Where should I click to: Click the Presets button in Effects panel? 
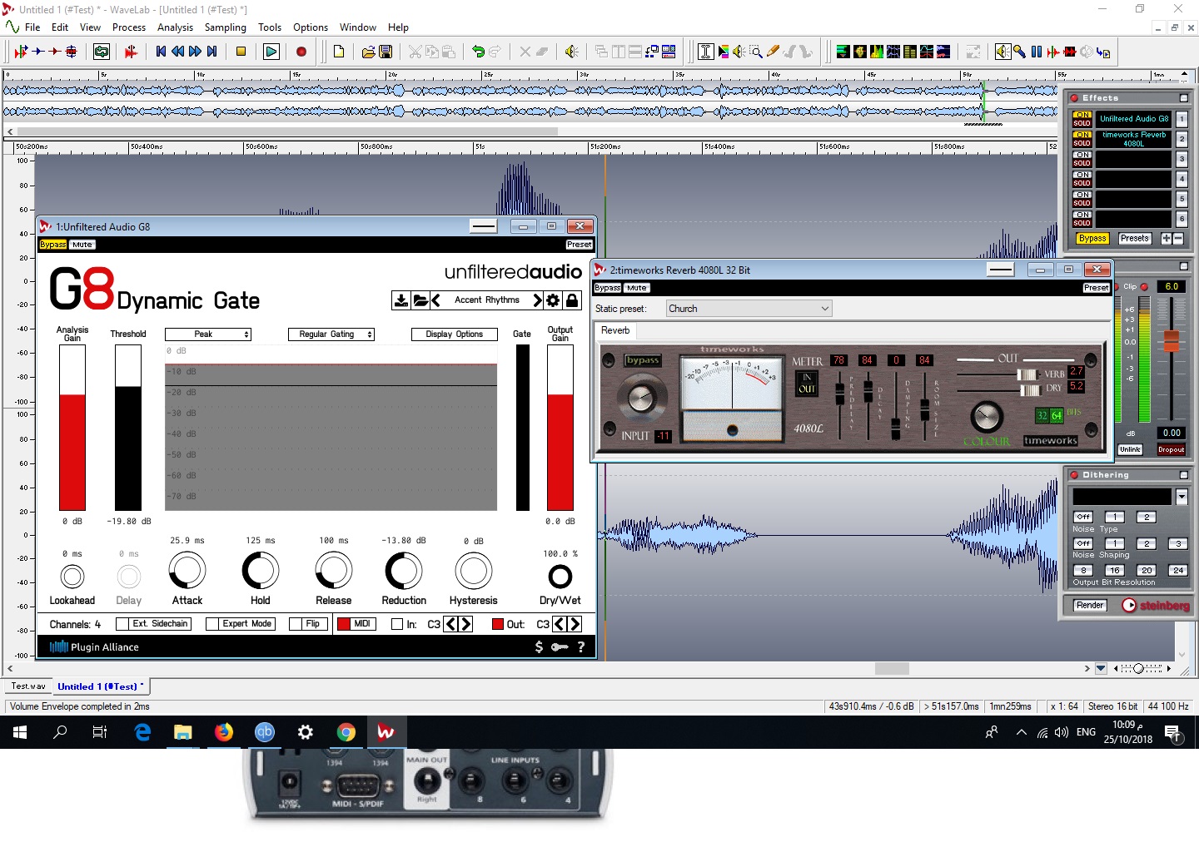1135,238
